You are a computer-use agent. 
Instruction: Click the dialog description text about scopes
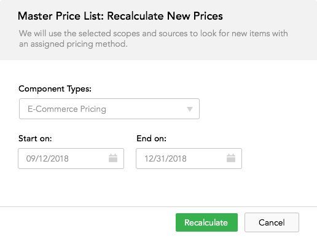[154, 39]
